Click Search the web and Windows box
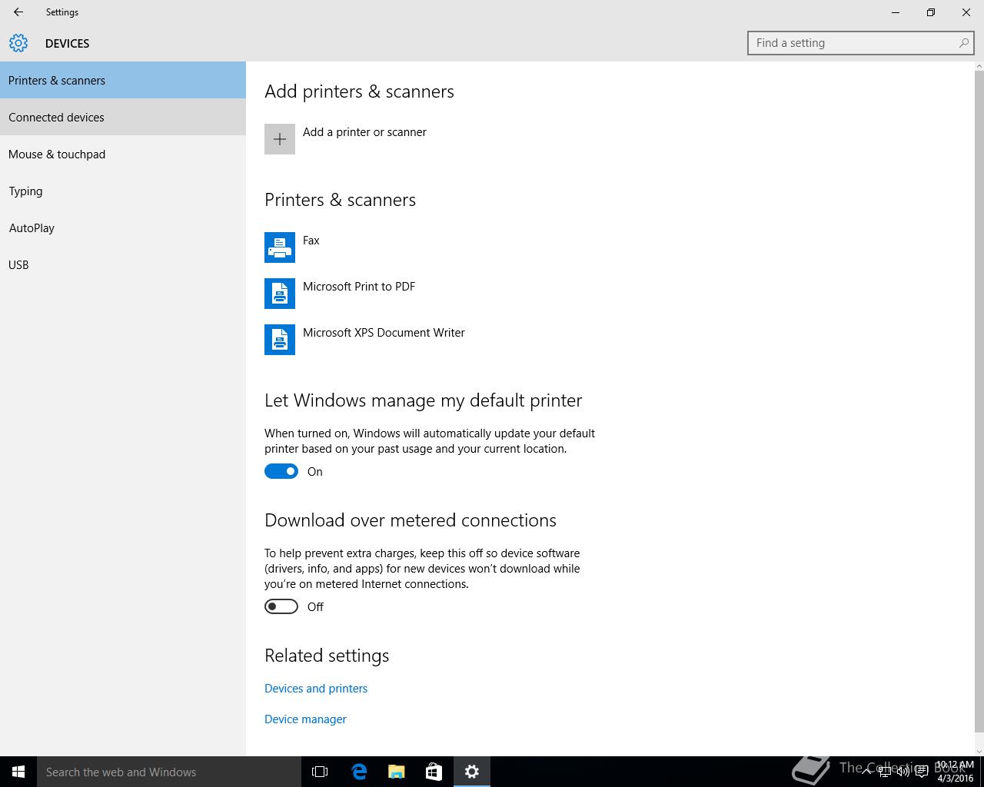The height and width of the screenshot is (787, 984). click(169, 772)
